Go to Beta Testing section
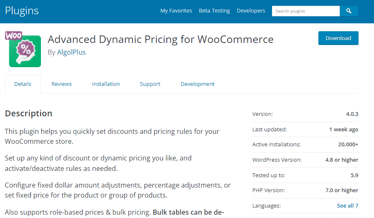 point(214,11)
